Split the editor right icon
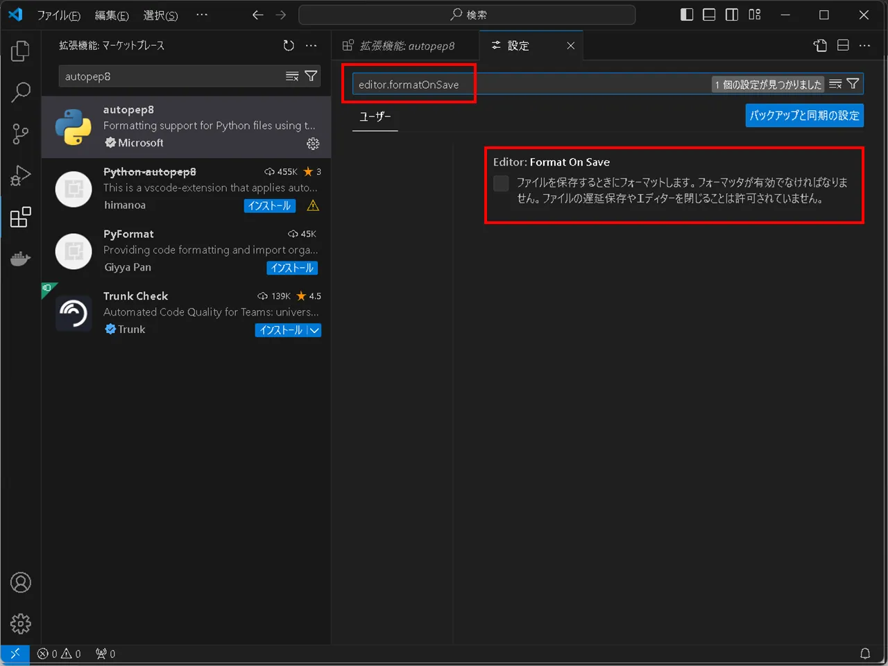This screenshot has width=888, height=666. click(843, 46)
